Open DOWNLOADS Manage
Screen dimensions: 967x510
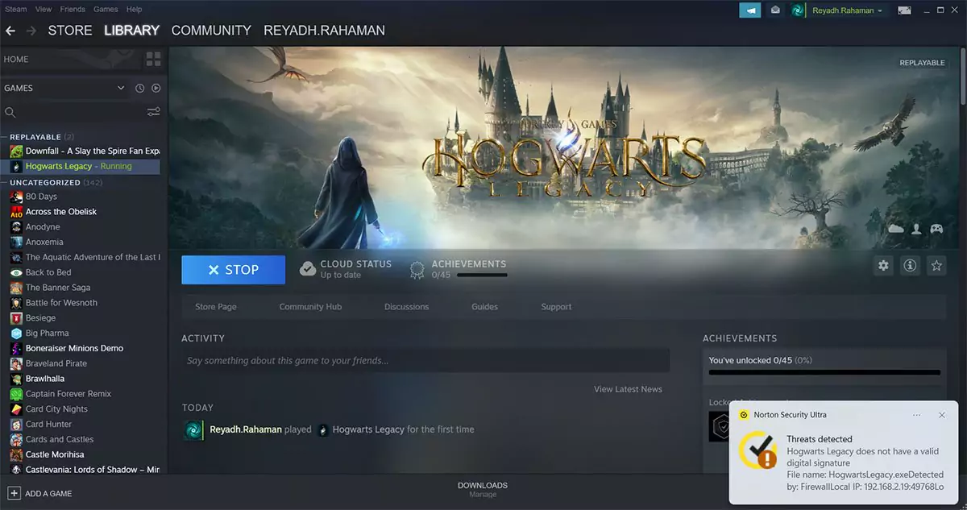click(483, 490)
